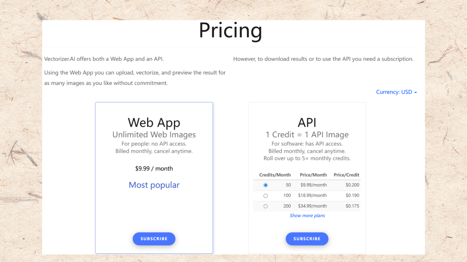Viewport: 467px width, 262px height.
Task: Subscribe to the Web App plan
Action: (x=154, y=239)
